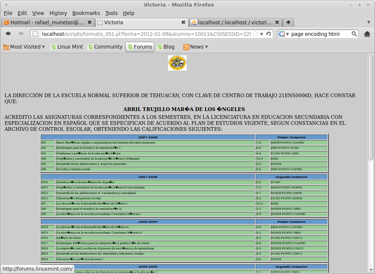375x274 pixels.
Task: Focus the address bar URL field
Action: pos(146,34)
